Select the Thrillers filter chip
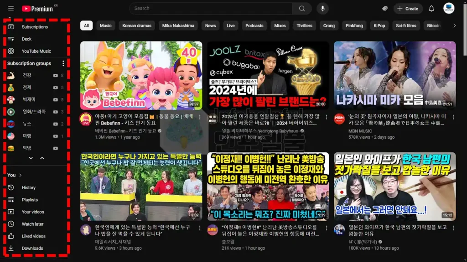 tap(304, 25)
